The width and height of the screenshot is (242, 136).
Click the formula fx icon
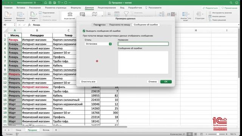[29, 25]
